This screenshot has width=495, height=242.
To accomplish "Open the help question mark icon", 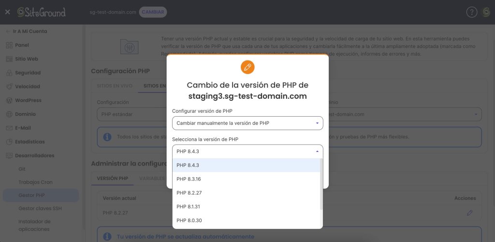I will coord(472,12).
